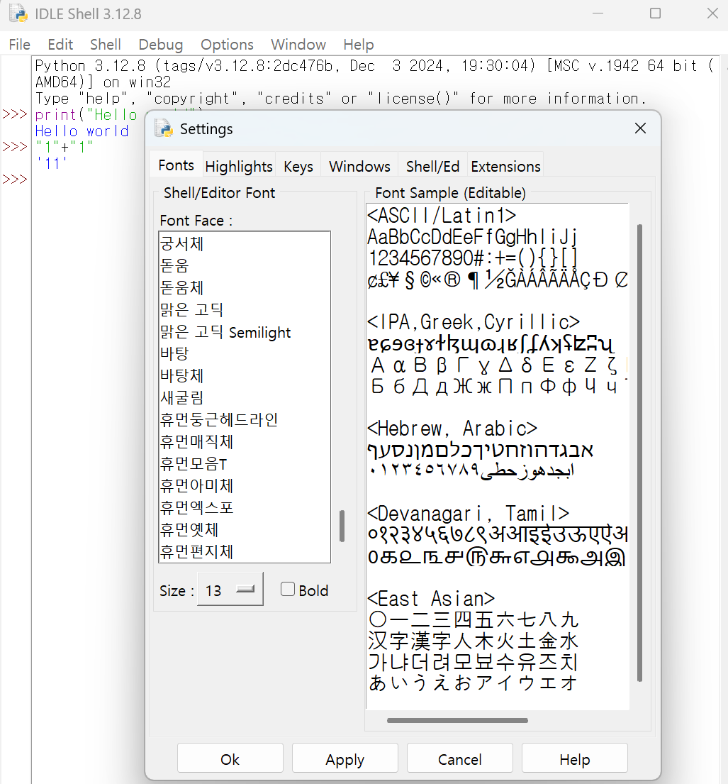Click the Settings dialog Python icon
The image size is (728, 784).
pos(163,128)
